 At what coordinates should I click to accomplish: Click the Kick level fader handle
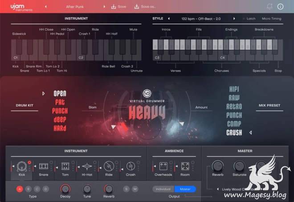coord(13,166)
